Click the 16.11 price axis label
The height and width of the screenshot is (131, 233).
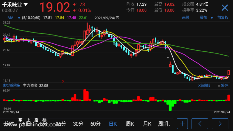click(7, 81)
